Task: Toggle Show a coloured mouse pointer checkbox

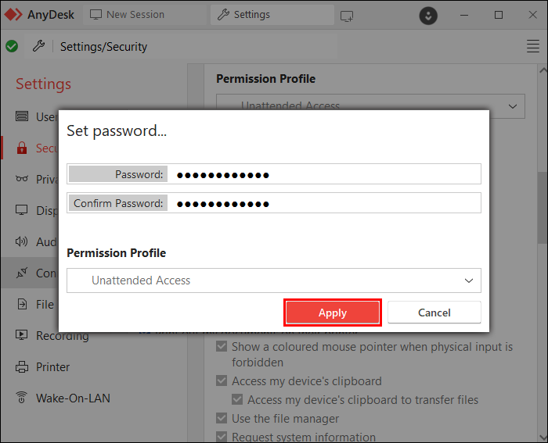Action: pyautogui.click(x=222, y=346)
